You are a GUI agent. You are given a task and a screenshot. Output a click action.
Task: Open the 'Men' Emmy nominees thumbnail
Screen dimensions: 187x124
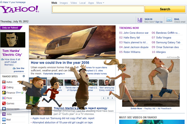107,83
